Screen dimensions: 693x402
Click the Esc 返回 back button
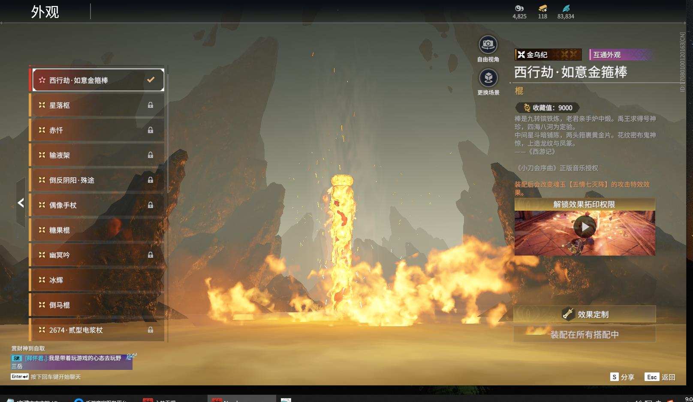[x=660, y=377]
